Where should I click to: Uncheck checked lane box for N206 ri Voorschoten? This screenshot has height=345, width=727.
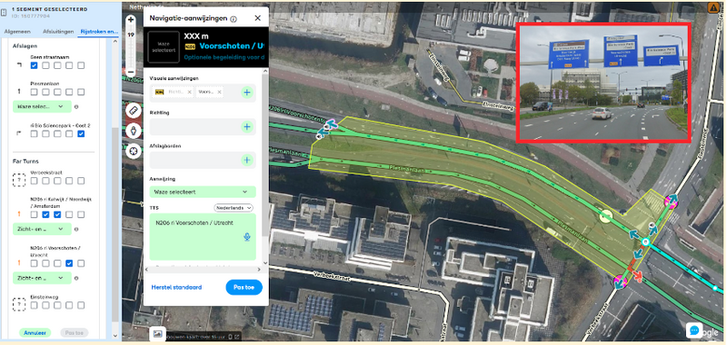click(69, 263)
